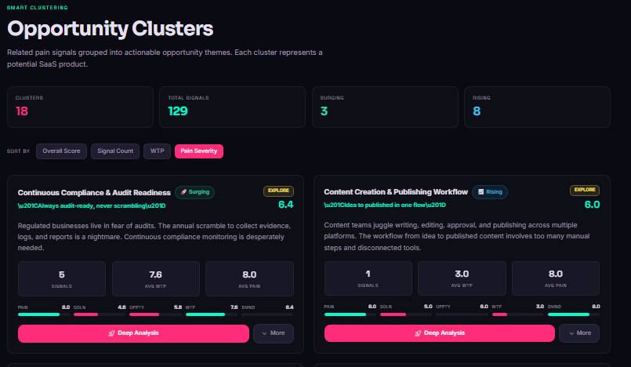Click the 'Idea to published in one flow' tagline

pyautogui.click(x=385, y=205)
